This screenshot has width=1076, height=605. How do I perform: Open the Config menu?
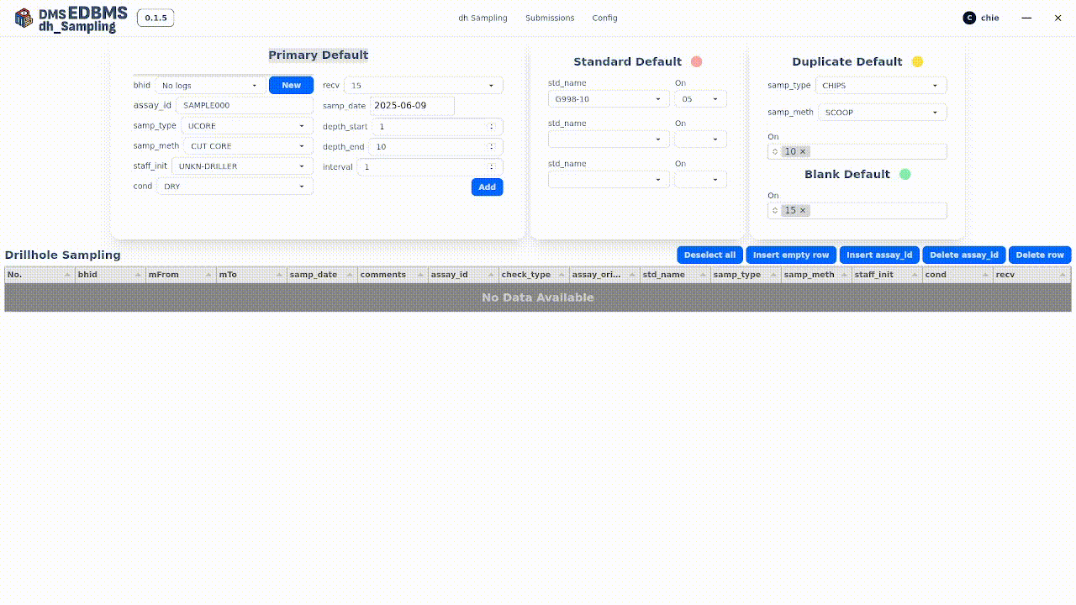604,18
